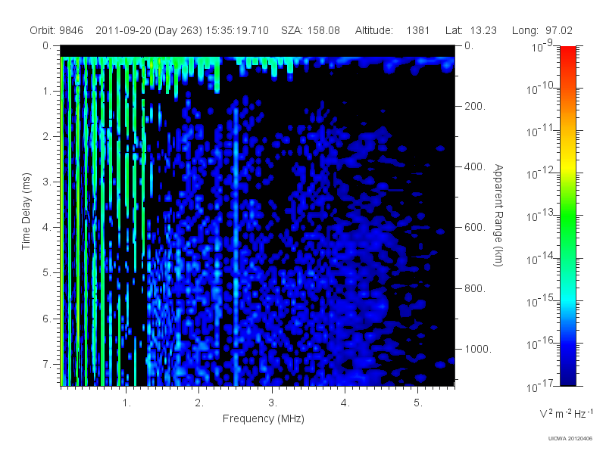The width and height of the screenshot is (606, 454).
Task: Click the red top of the color bar
Action: tap(568, 54)
